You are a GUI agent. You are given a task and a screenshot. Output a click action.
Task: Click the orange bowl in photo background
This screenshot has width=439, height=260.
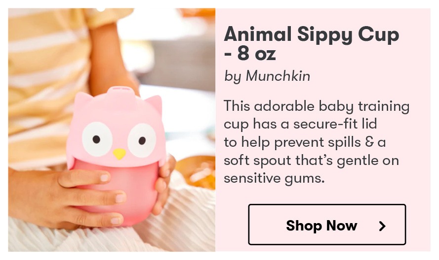[x=196, y=172]
